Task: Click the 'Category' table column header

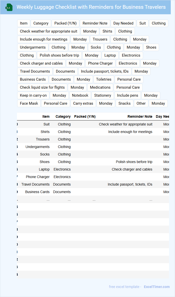Action: point(63,116)
